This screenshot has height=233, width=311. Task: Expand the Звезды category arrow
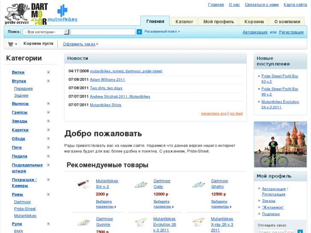coord(48,121)
